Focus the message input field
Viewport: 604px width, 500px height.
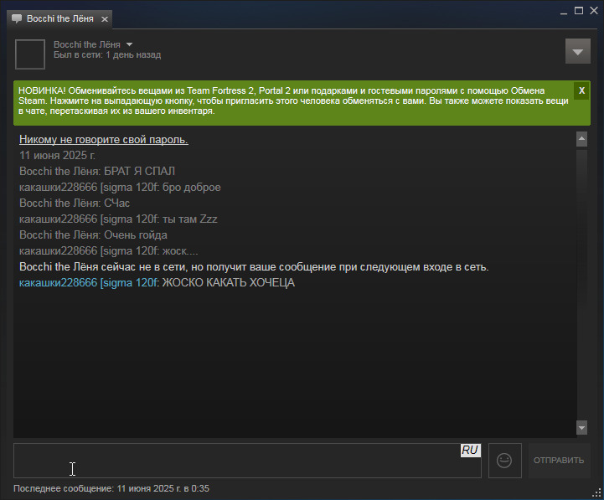(x=247, y=461)
